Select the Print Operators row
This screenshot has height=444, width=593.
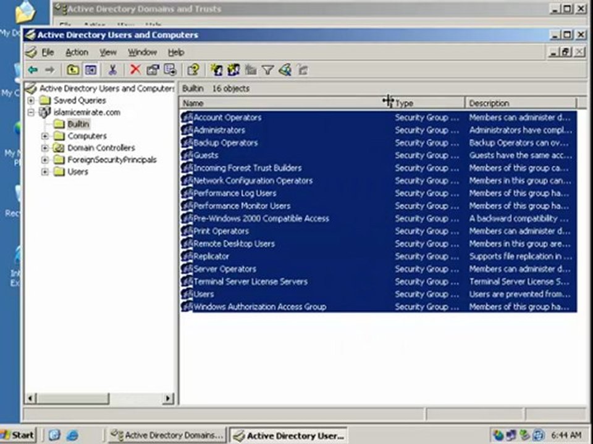(379, 231)
